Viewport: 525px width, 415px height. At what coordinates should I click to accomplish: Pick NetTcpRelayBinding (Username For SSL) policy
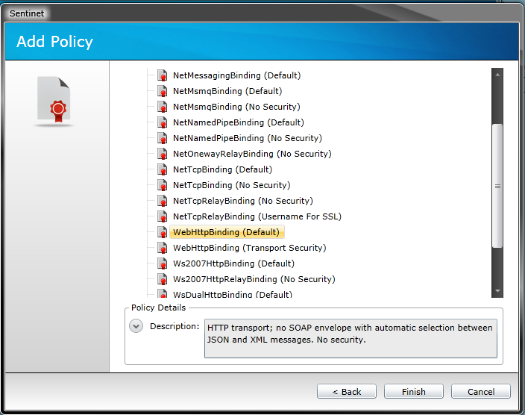click(257, 216)
